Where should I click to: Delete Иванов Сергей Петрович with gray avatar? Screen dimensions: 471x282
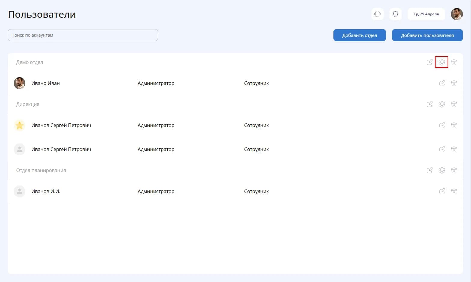[454, 149]
